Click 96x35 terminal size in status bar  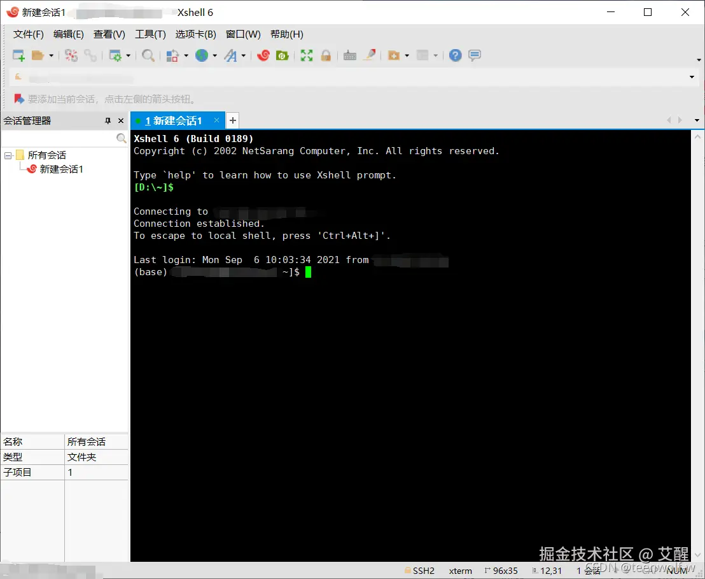(501, 571)
